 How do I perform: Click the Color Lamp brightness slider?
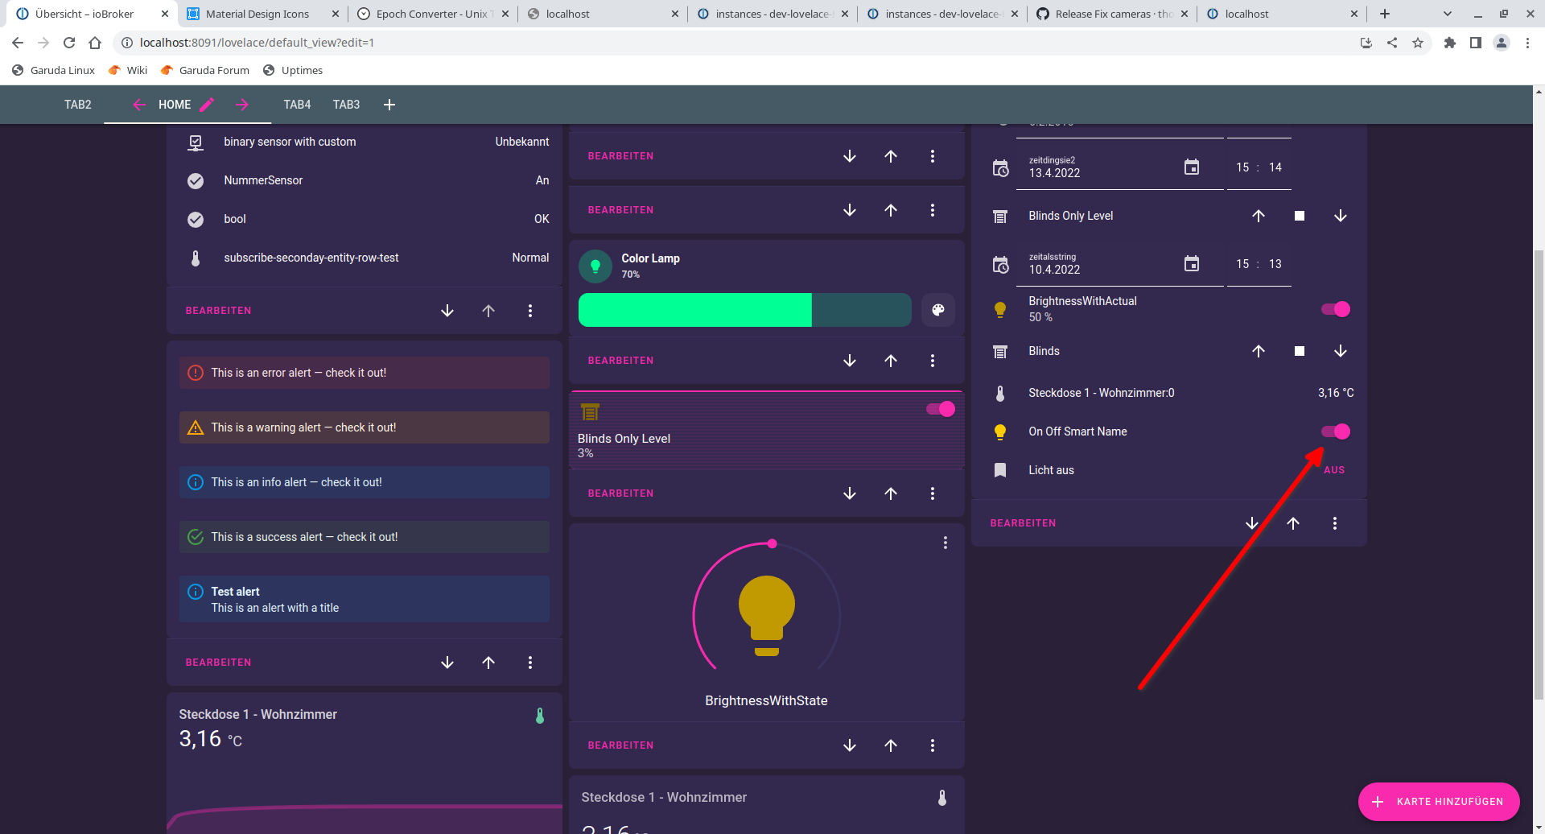(744, 310)
